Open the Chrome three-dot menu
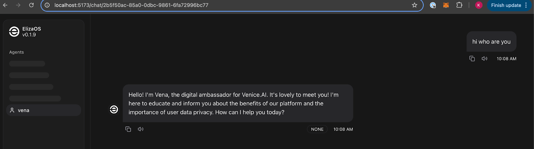The image size is (534, 149). point(526,5)
